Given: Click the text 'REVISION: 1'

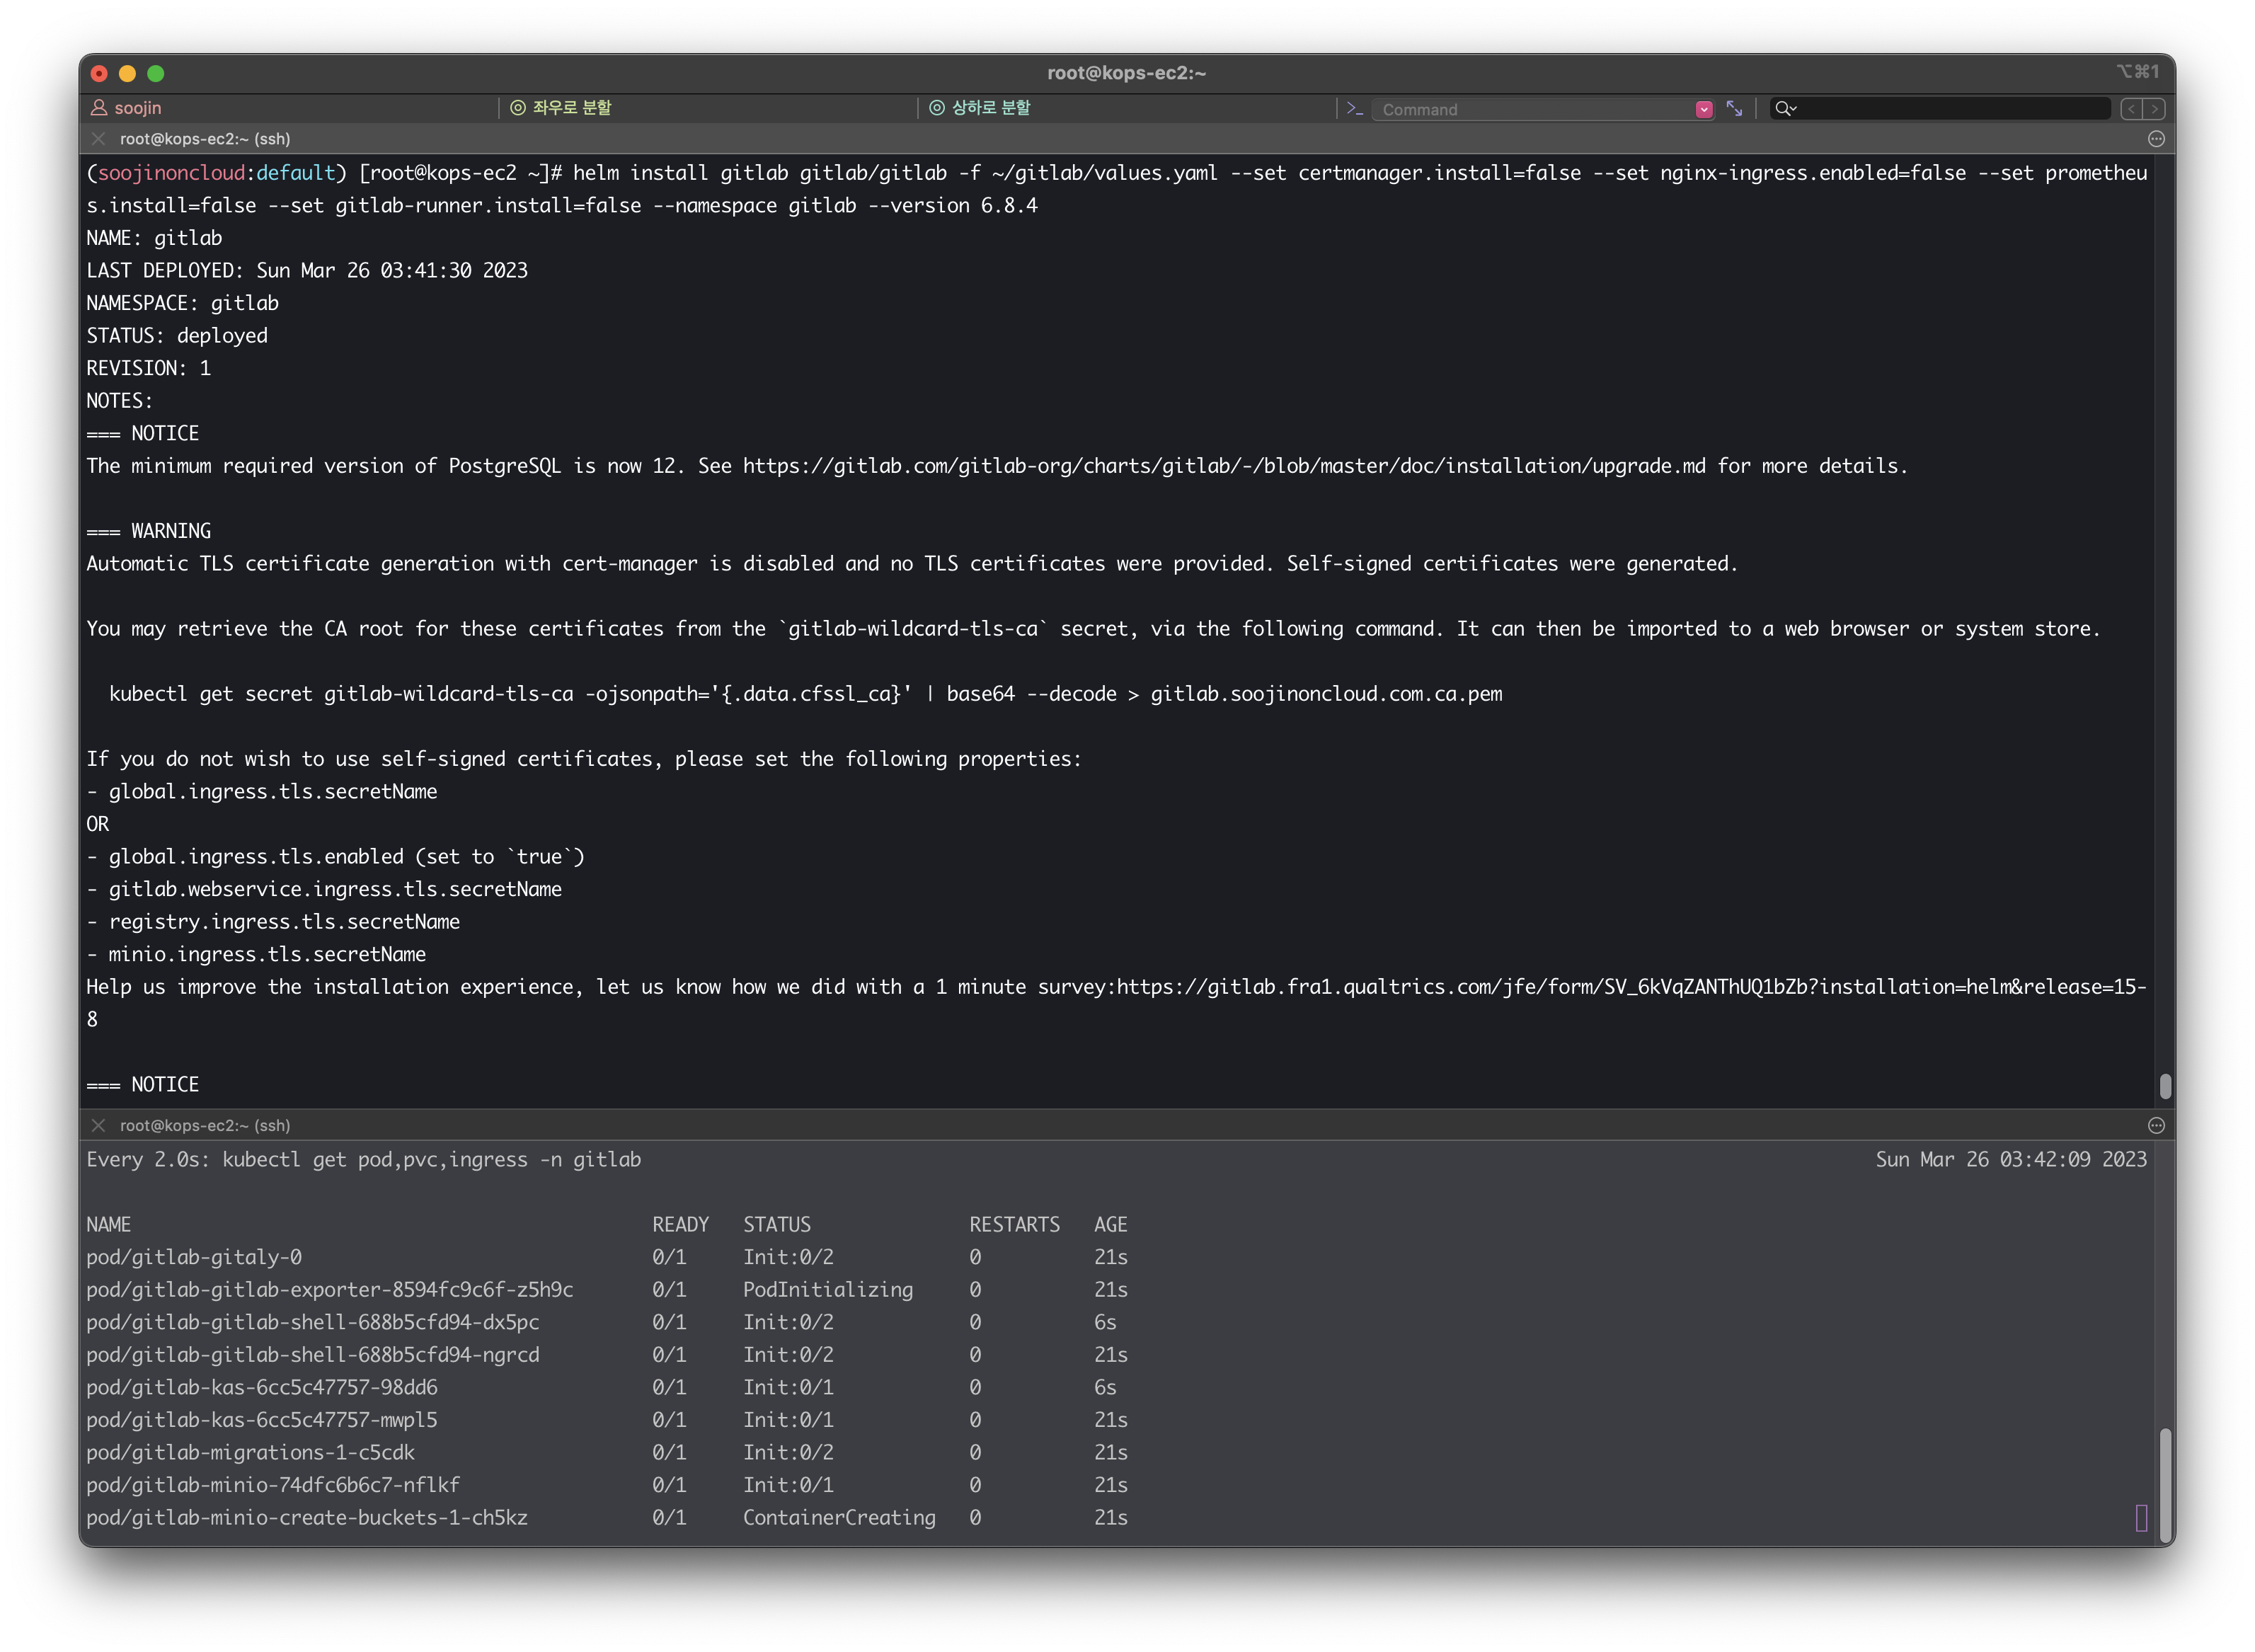Looking at the screenshot, I should point(148,368).
